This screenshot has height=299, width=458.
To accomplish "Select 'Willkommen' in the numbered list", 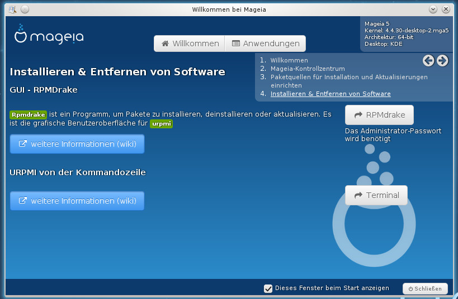I will 289,60.
